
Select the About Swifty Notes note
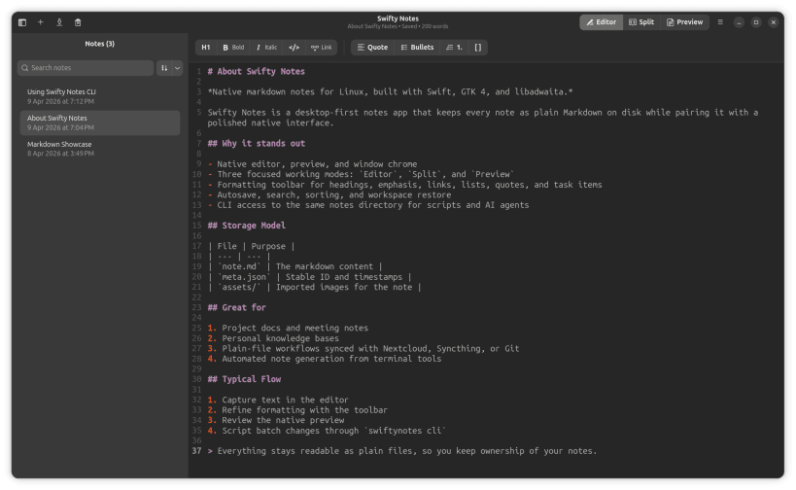[x=100, y=122]
